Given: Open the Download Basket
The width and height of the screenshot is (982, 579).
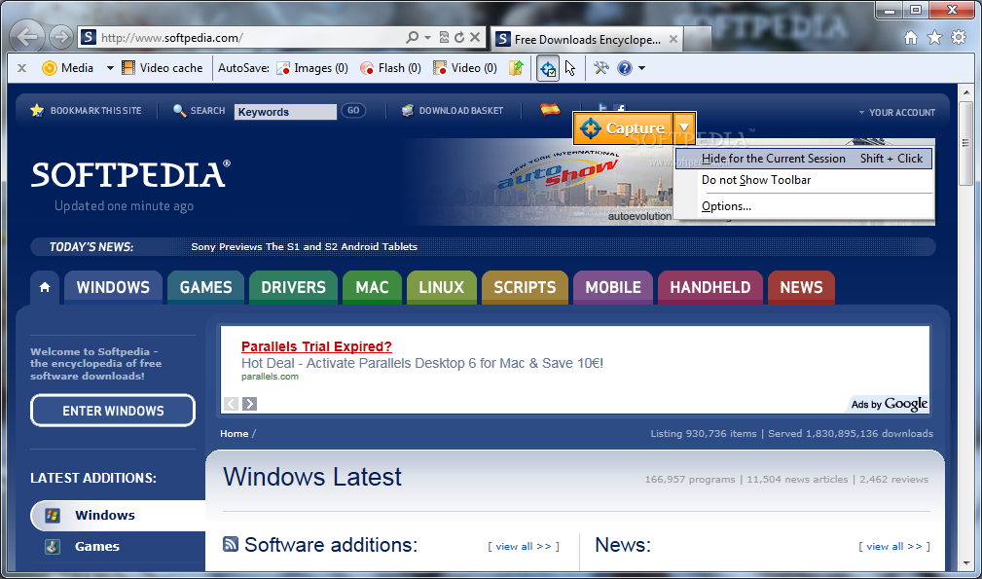Looking at the screenshot, I should [453, 111].
